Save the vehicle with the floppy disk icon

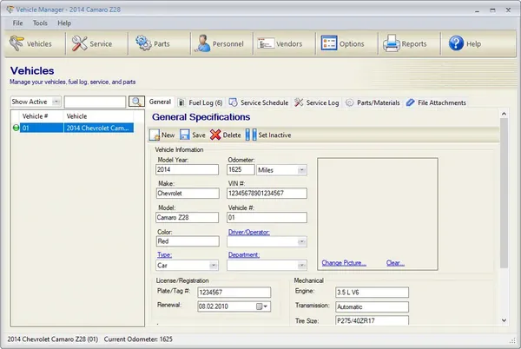pos(193,135)
